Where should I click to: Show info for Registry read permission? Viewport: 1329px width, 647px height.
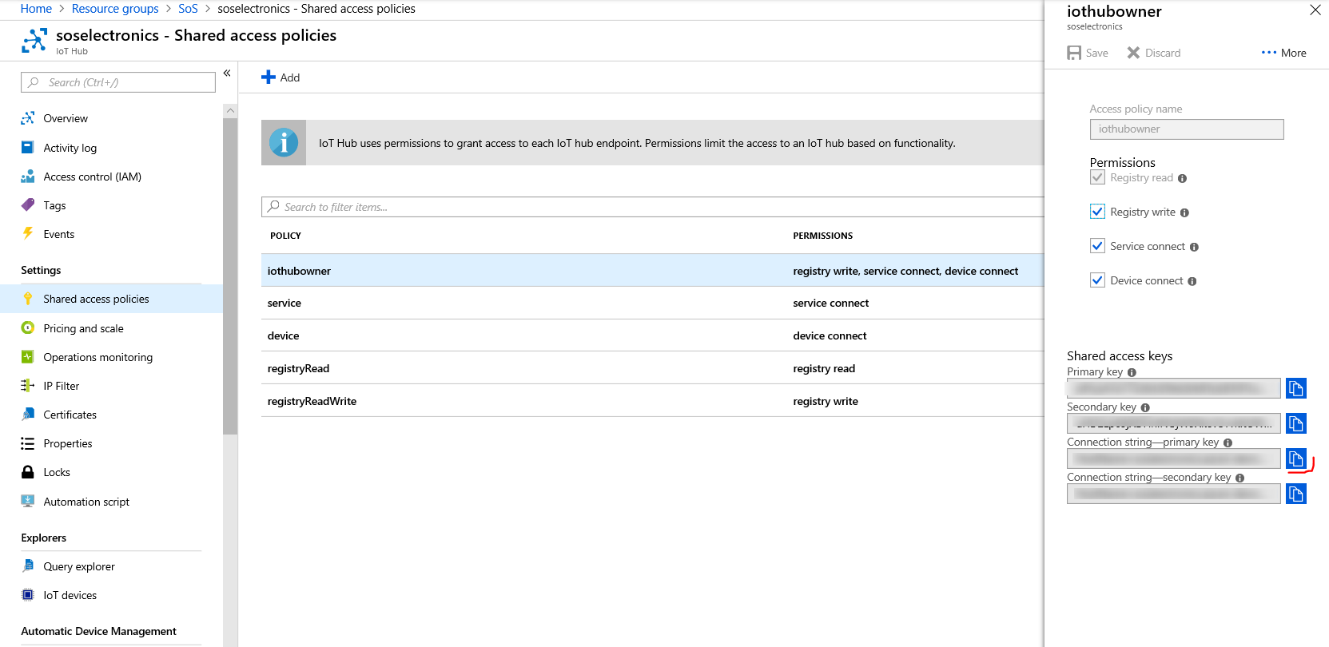tap(1182, 179)
